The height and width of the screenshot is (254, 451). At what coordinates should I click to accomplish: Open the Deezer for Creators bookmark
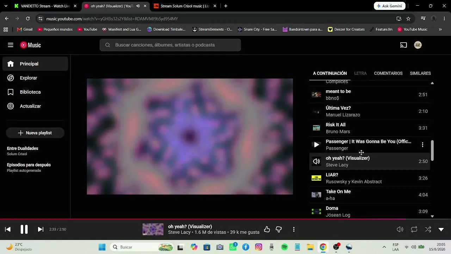(x=346, y=29)
